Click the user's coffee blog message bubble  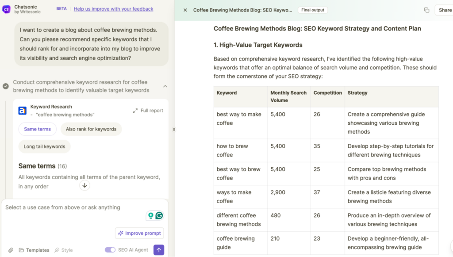point(91,44)
